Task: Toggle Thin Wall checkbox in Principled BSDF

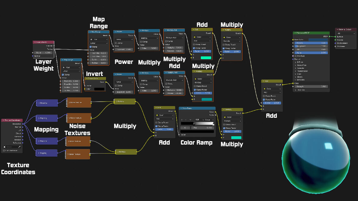Action: (296, 56)
